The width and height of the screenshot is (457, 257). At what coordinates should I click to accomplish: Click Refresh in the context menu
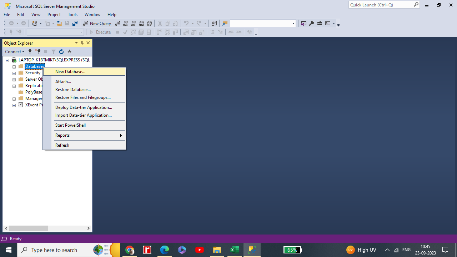tap(84, 145)
